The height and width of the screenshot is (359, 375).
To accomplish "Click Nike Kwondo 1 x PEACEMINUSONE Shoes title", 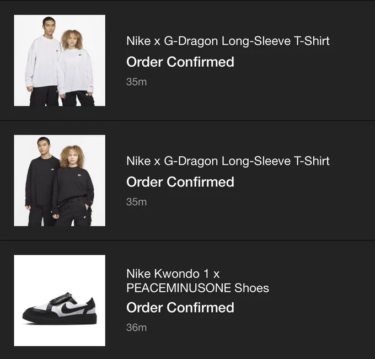I will 197,281.
